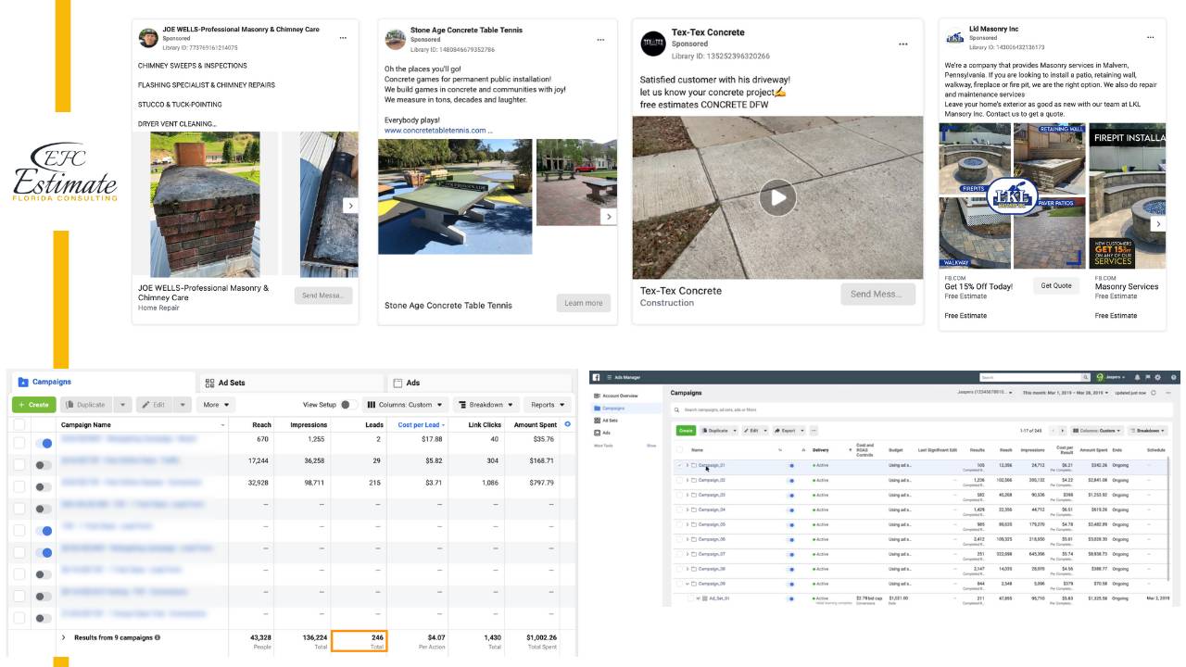
Task: Open options menu on Lkl Masonry ad
Action: [1150, 38]
